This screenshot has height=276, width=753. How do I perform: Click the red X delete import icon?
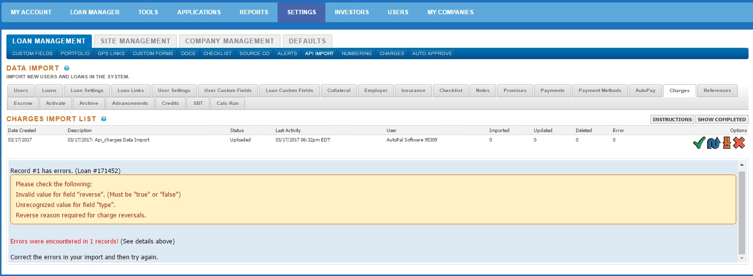pyautogui.click(x=739, y=143)
